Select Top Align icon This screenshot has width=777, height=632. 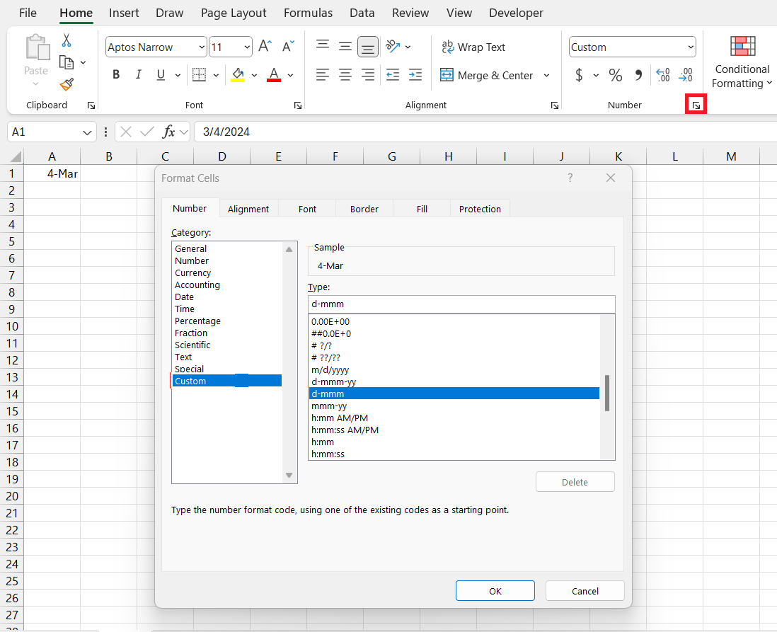[323, 47]
